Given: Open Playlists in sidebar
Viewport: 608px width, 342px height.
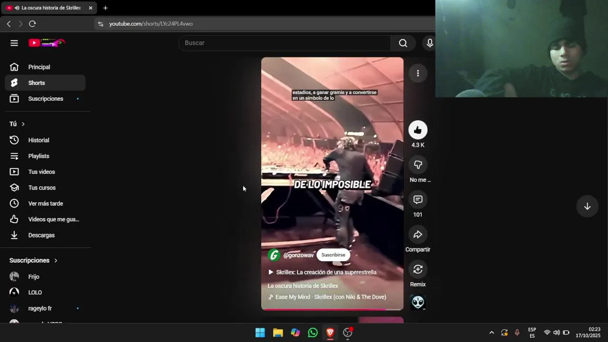Looking at the screenshot, I should click(x=45, y=156).
